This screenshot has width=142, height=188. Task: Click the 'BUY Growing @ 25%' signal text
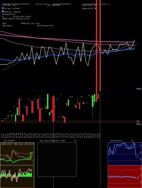[x=45, y=26]
